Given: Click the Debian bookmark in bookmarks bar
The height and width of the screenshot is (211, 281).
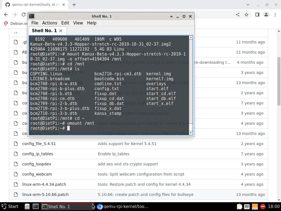Looking at the screenshot, I should point(16,23).
